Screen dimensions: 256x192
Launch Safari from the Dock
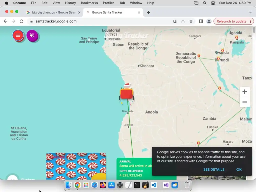point(94,185)
